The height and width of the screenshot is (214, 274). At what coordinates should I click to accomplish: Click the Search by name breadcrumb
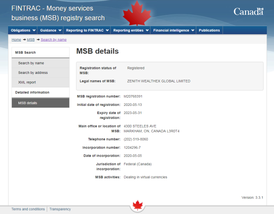[x=53, y=40]
